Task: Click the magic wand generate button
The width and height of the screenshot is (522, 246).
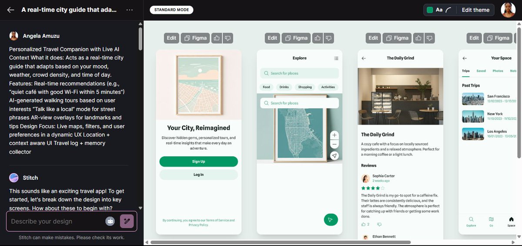Action: pos(127,221)
